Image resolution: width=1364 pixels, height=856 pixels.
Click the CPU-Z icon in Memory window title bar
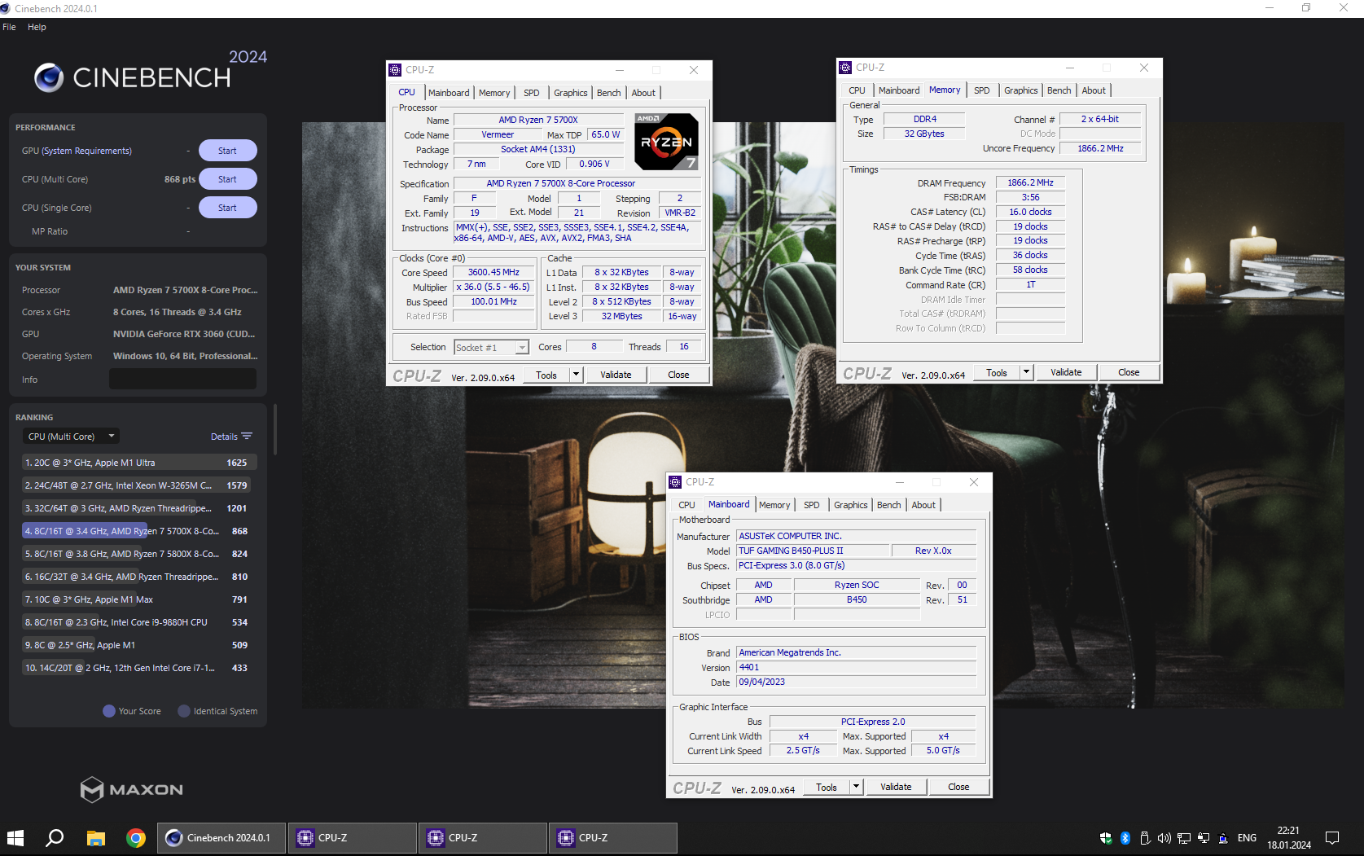845,68
